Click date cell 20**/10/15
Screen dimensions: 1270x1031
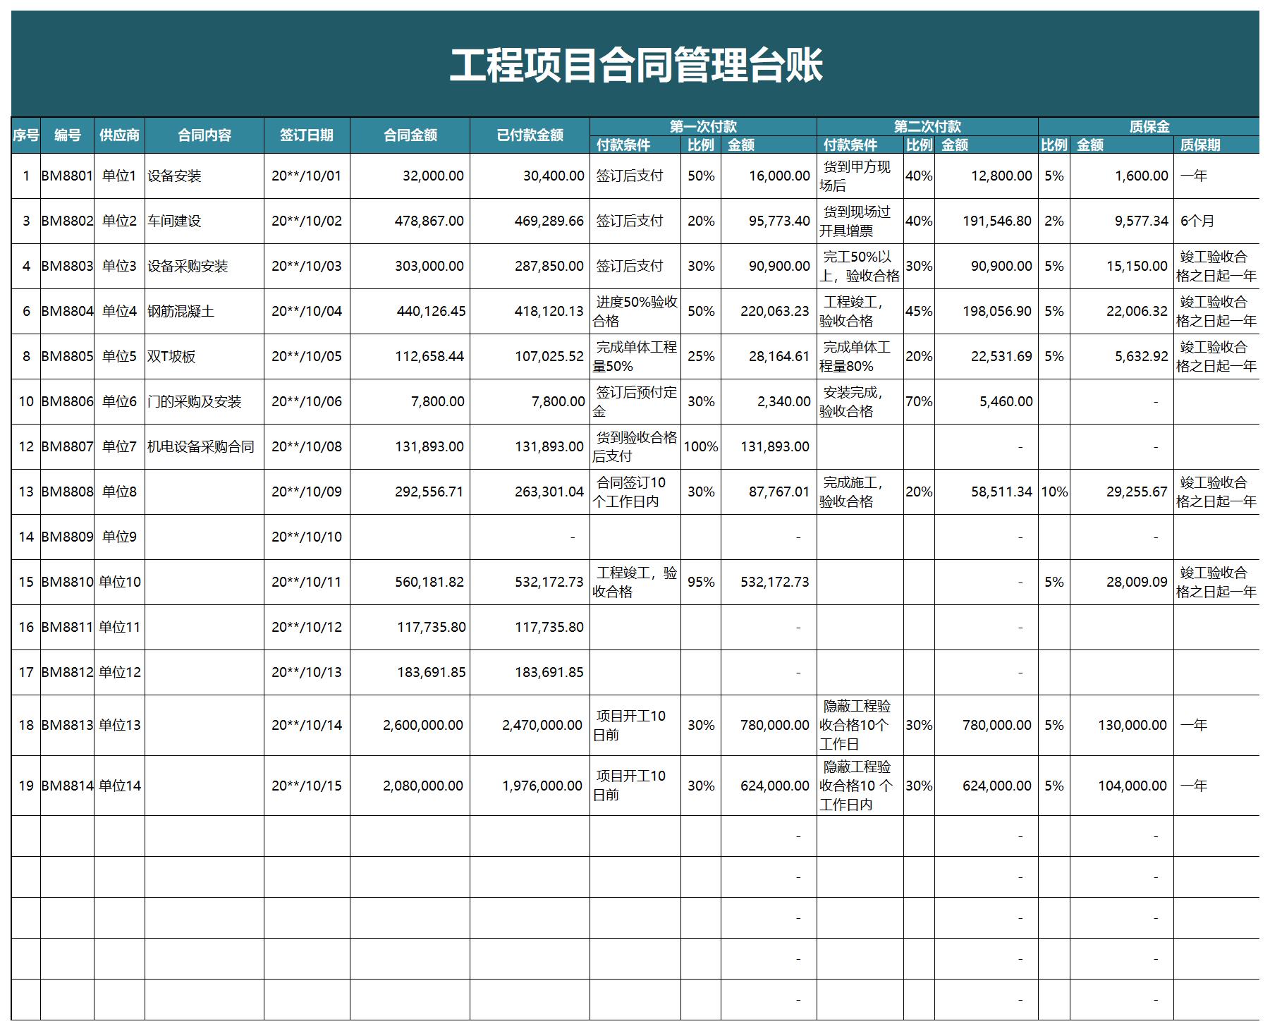point(307,786)
